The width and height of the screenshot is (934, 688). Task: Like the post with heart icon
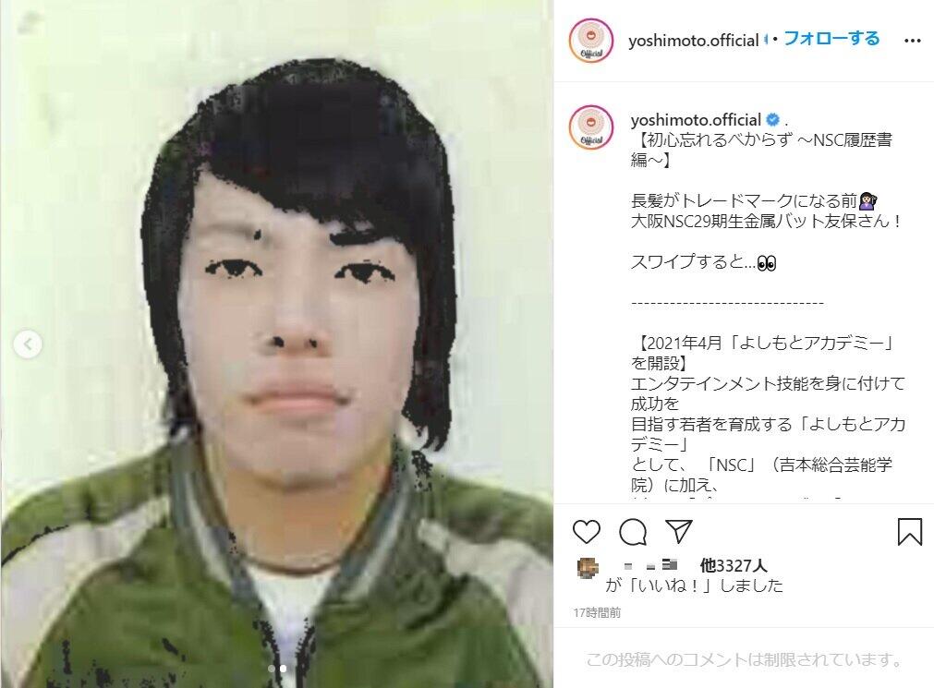pos(586,532)
